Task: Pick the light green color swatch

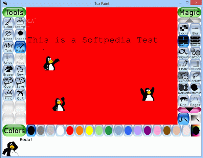Action: [99, 131]
